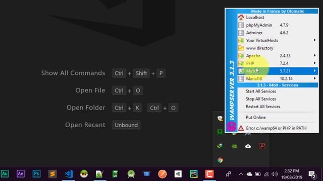The height and width of the screenshot is (181, 323).
Task: Click the Chrome icon in tray overflow
Action: coord(220,160)
